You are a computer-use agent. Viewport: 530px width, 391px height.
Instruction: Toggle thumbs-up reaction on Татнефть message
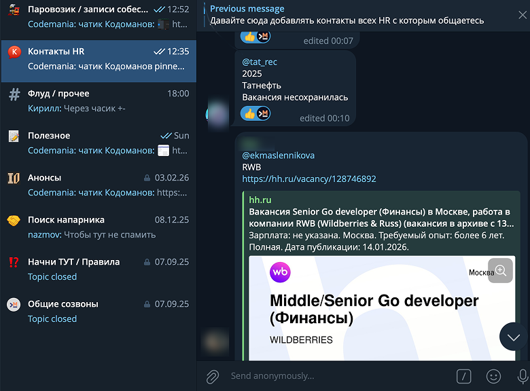click(255, 113)
